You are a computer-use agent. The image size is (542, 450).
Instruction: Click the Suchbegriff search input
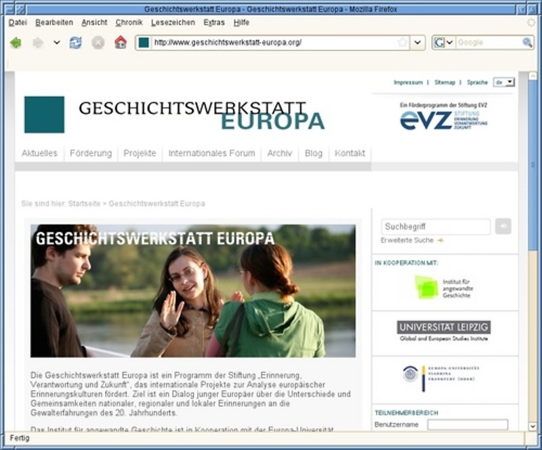coord(436,226)
